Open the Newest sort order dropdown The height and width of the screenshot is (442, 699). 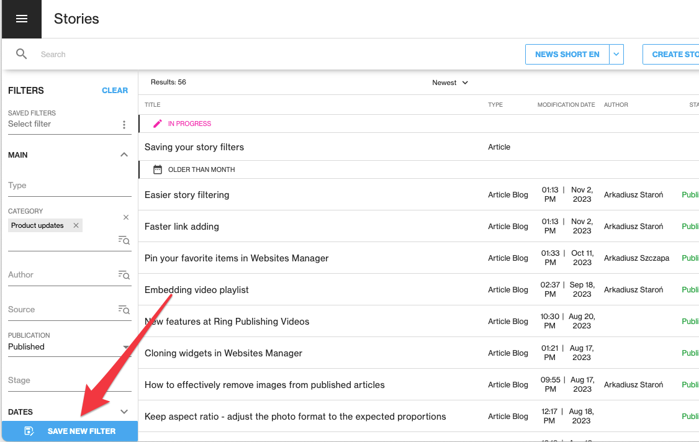pos(450,83)
